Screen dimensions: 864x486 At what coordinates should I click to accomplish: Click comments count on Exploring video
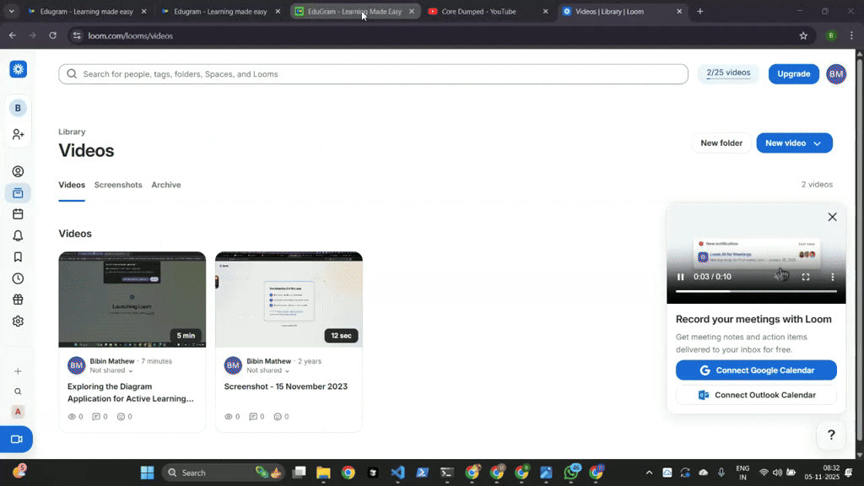pyautogui.click(x=100, y=417)
